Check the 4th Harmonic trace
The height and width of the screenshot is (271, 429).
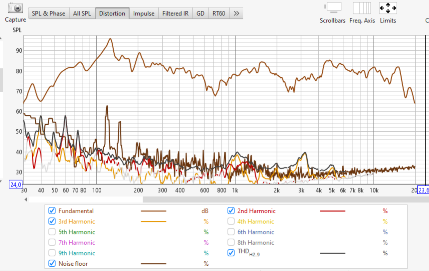tap(231, 221)
